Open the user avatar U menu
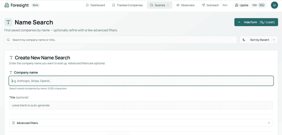Image resolution: width=282 pixels, height=135 pixels. point(274,5)
